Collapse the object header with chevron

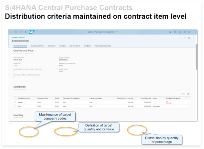pos(185,38)
